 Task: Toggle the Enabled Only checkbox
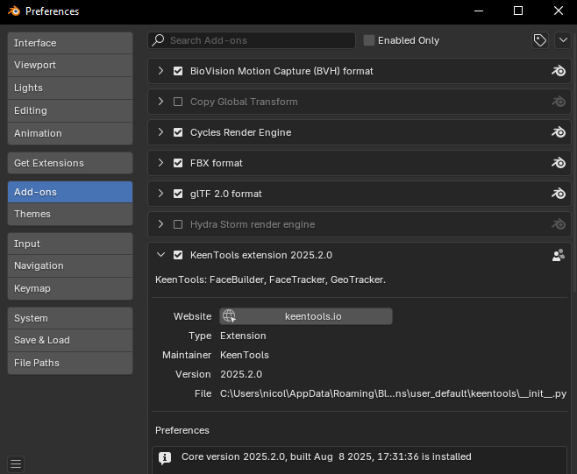point(369,40)
